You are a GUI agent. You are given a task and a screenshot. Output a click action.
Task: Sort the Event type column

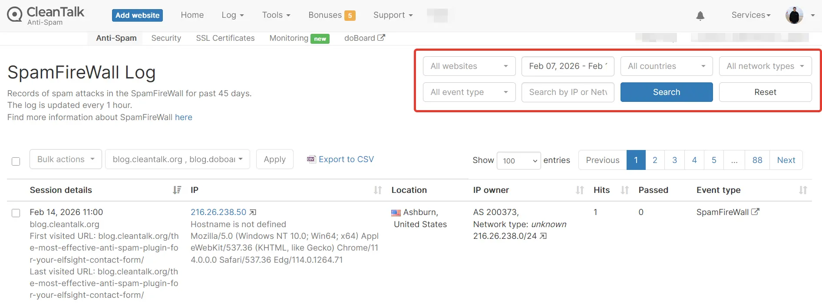click(x=803, y=190)
